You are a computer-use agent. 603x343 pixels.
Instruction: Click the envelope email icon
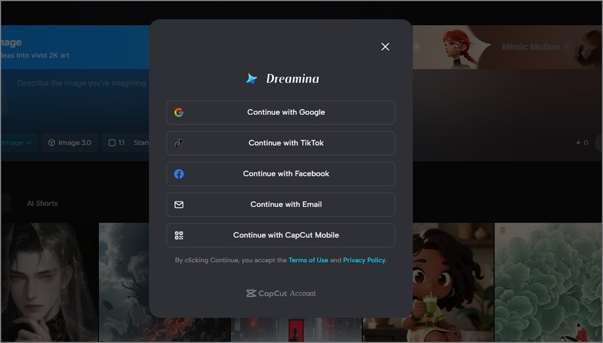pyautogui.click(x=179, y=205)
